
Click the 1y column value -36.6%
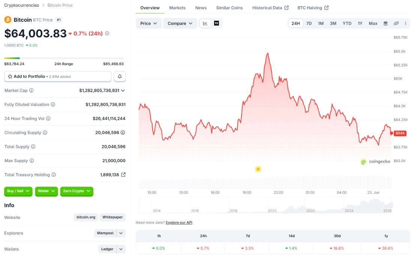pos(385,248)
